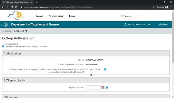Click taxpayer ID number 11-5366930
This screenshot has height=98, width=174.
coord(92,65)
